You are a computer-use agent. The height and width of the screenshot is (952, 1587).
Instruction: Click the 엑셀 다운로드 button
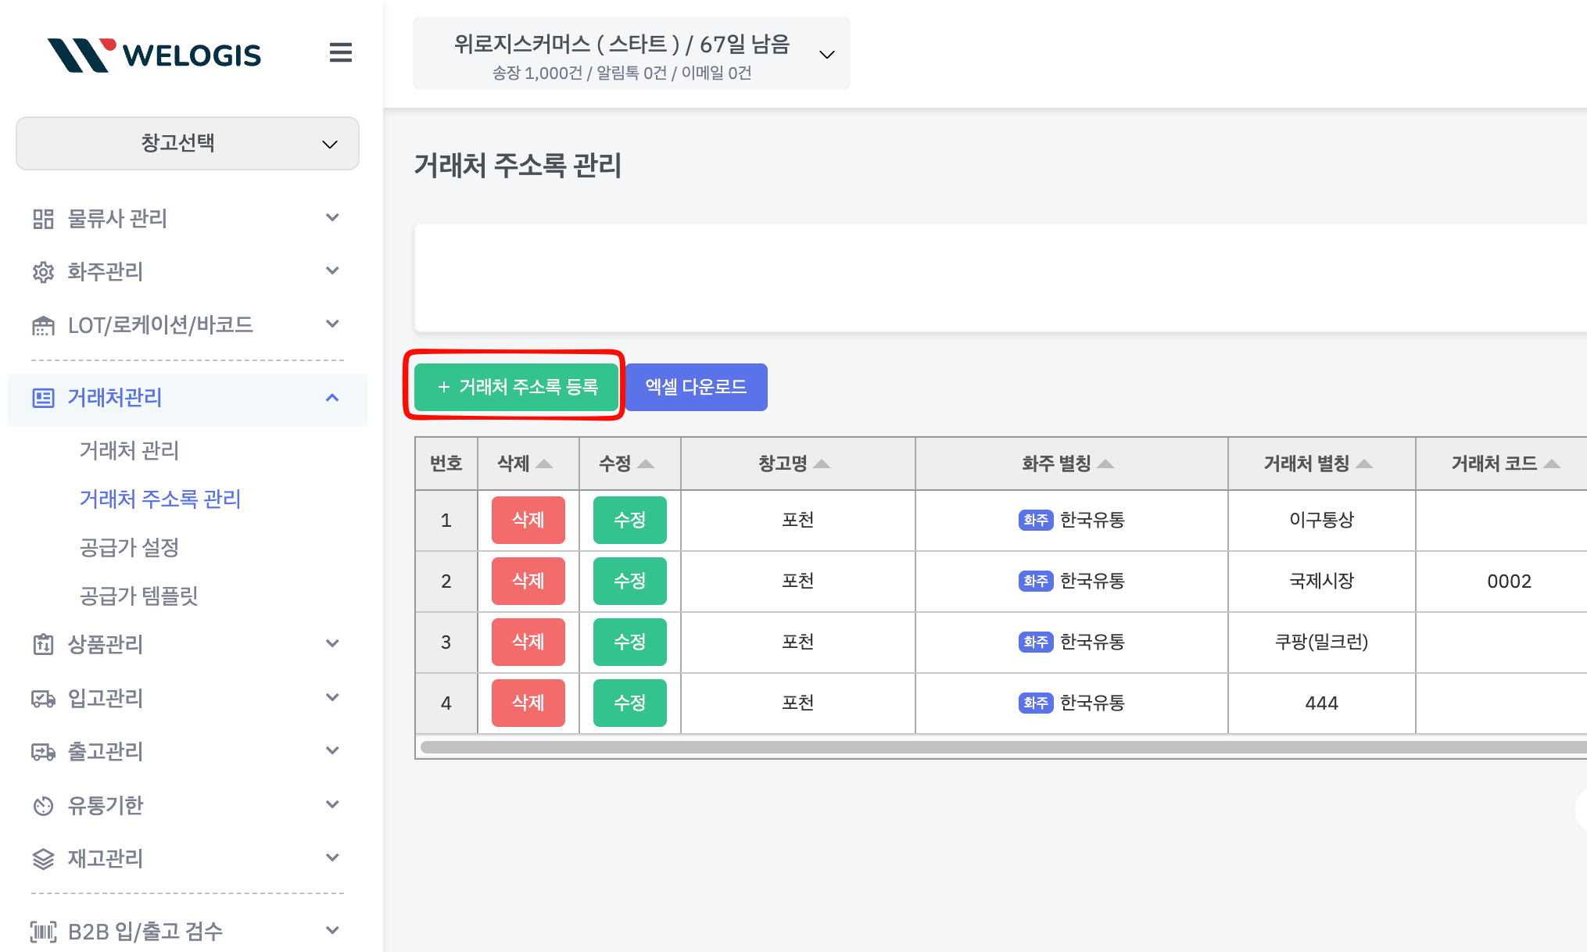[x=696, y=387]
